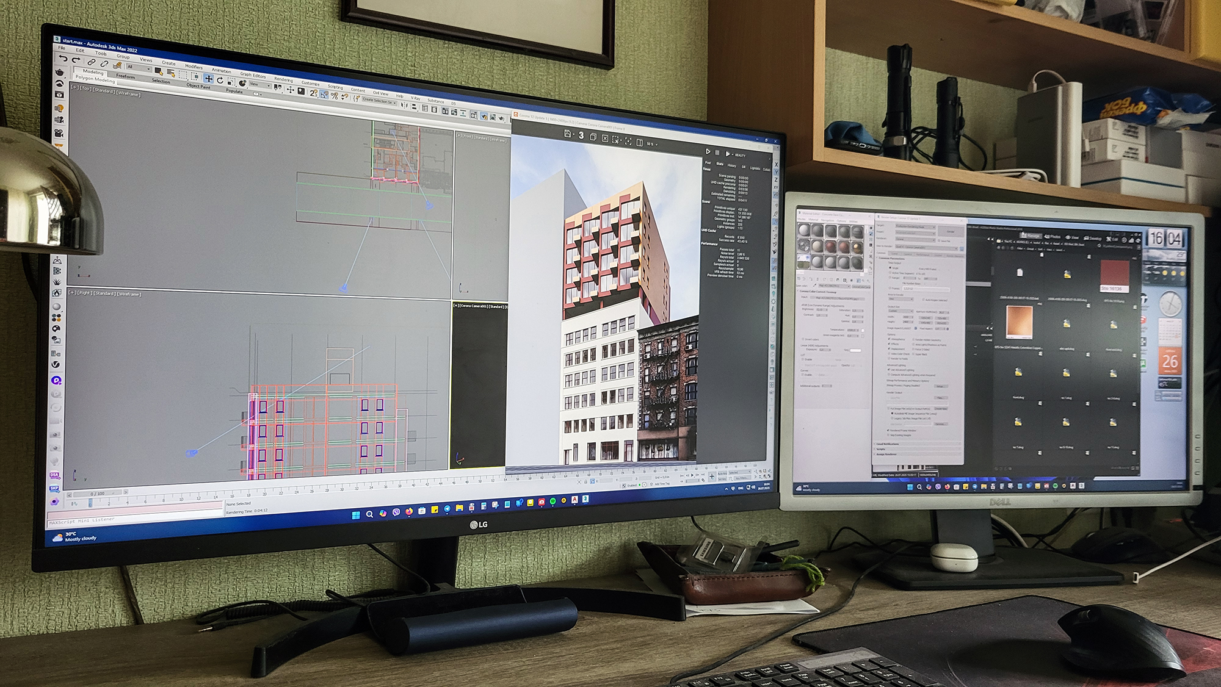Open the 50% zoom dropdown in Corona VFB
The image size is (1221, 687).
(x=651, y=144)
